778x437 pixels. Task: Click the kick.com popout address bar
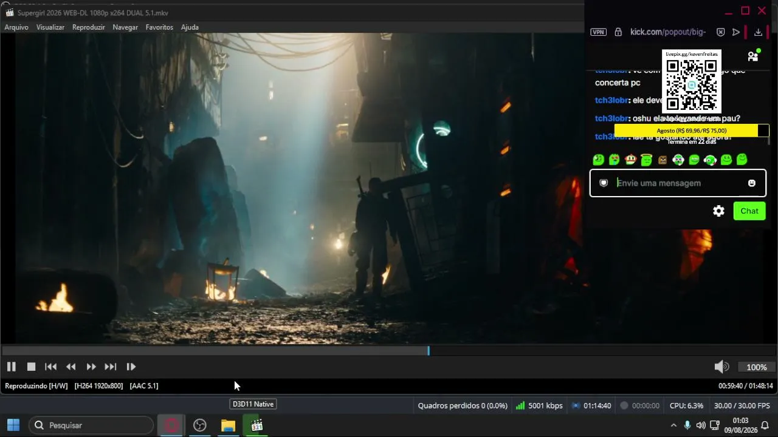pyautogui.click(x=668, y=32)
